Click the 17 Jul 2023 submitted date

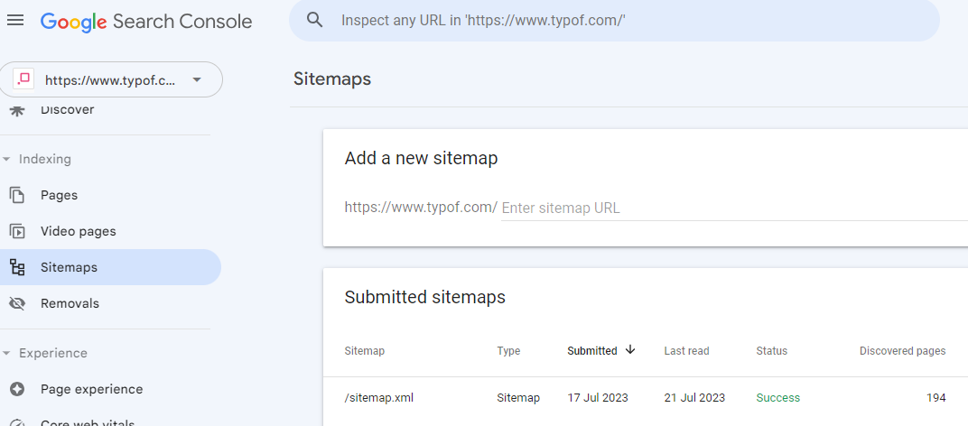598,398
